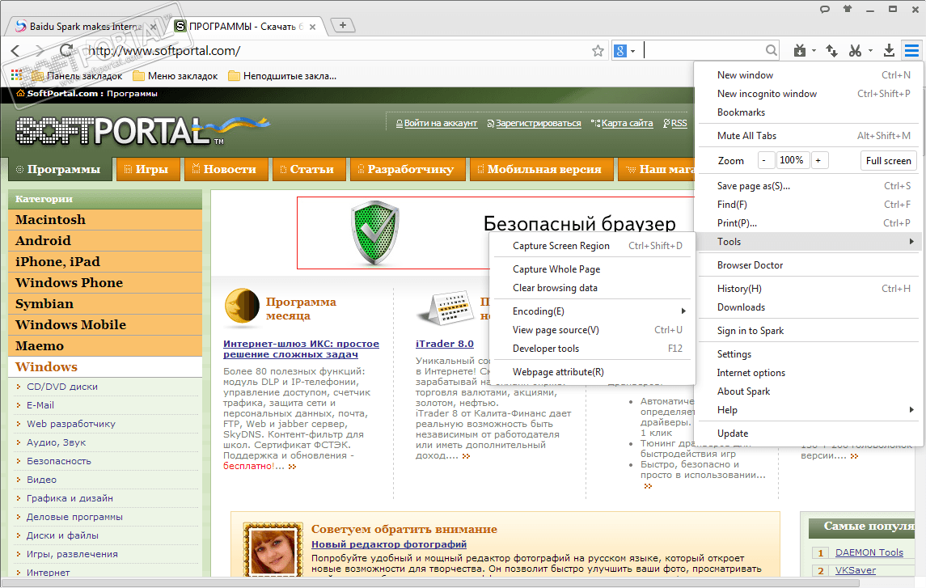Open Меню закладок bookmarks folder
The height and width of the screenshot is (588, 926).
point(175,75)
